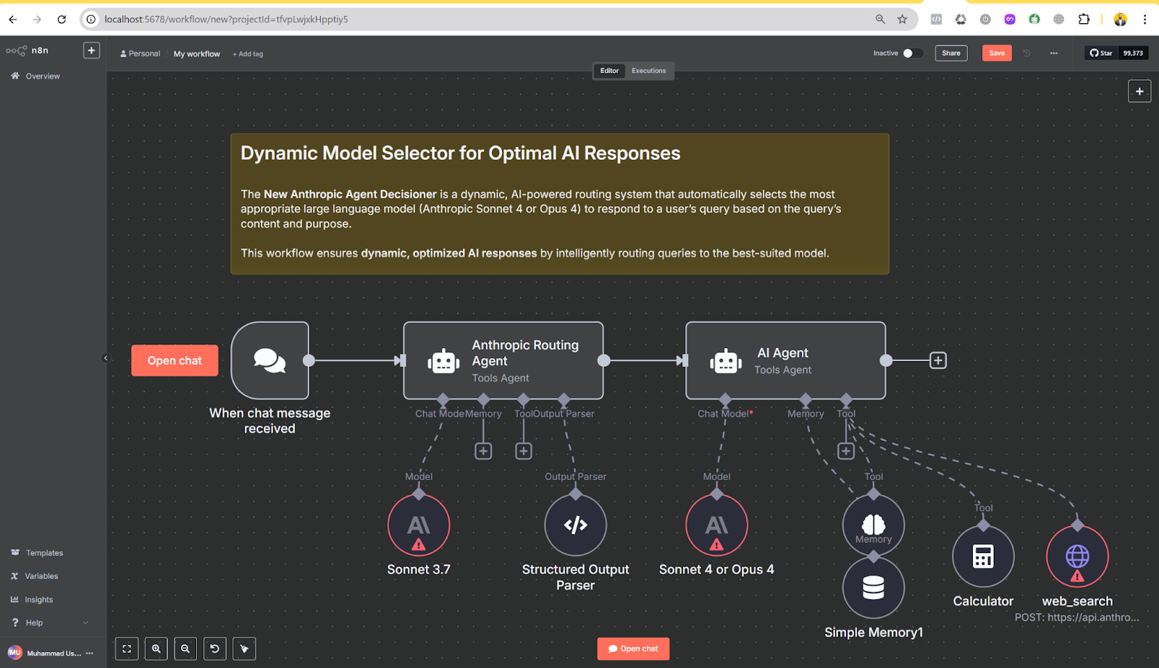Image resolution: width=1159 pixels, height=668 pixels.
Task: Zoom out on the canvas
Action: pos(185,648)
